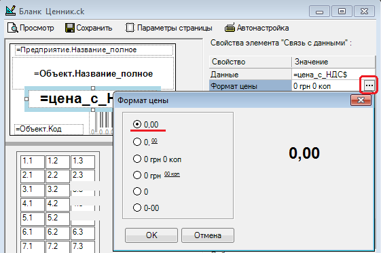
Task: Click grid cell 7.1
Action: click(x=33, y=247)
